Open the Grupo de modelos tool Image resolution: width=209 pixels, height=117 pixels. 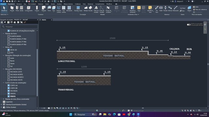click(x=108, y=9)
